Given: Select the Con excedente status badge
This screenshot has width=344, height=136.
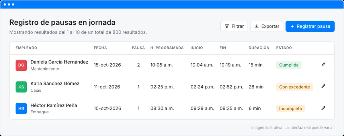Looking at the screenshot, I should [295, 87].
